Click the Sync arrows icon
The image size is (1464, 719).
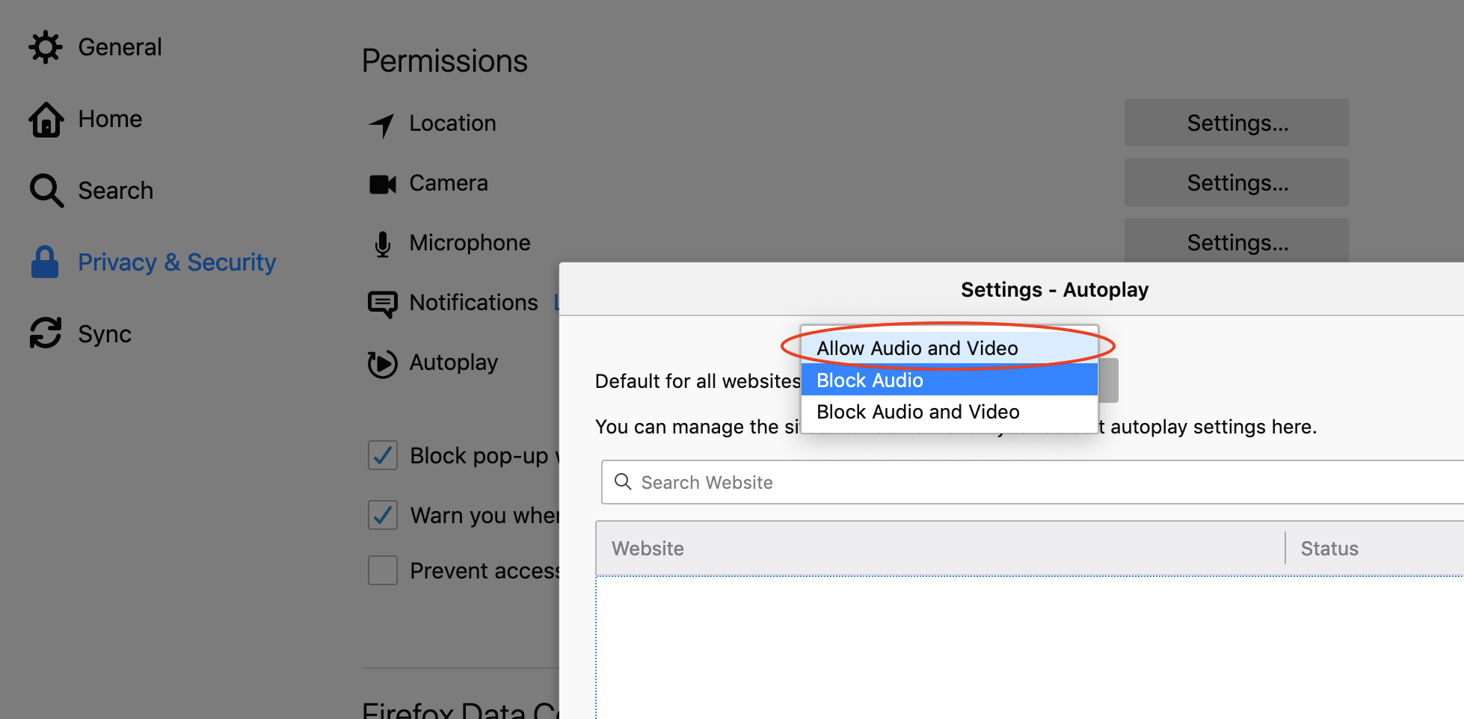46,333
